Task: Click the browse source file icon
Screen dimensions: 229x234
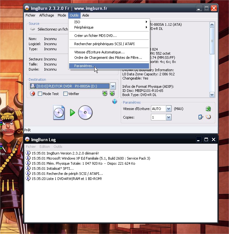Action: pyautogui.click(x=32, y=29)
